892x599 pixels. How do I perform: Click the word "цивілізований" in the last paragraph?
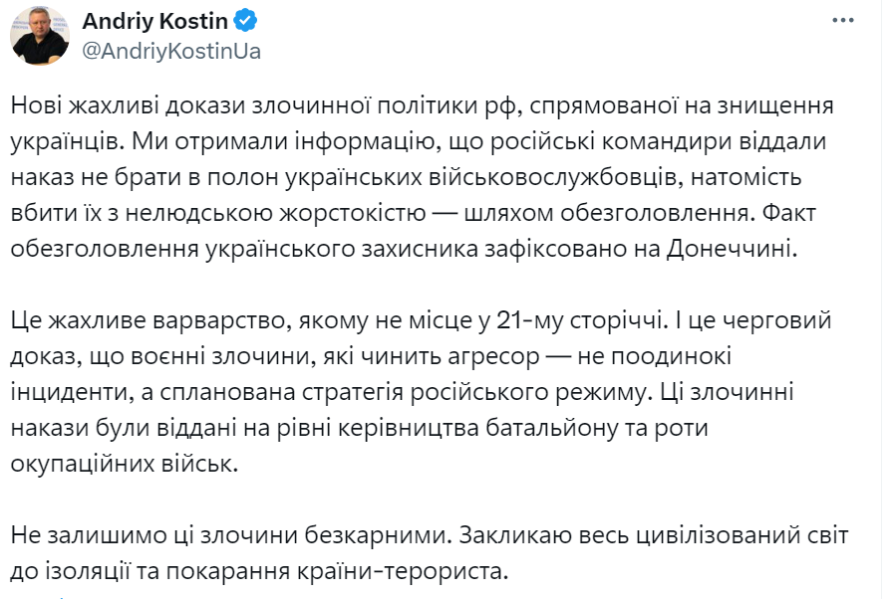click(x=717, y=536)
